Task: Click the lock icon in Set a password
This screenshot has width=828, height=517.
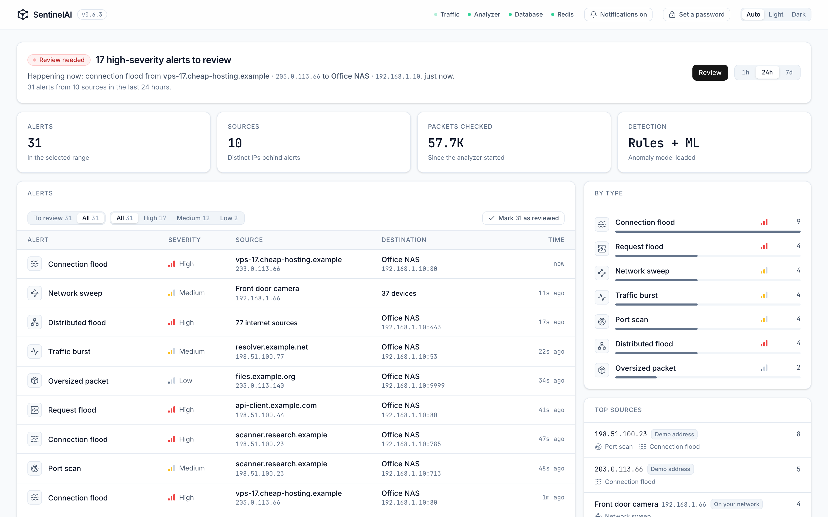Action: (x=672, y=14)
